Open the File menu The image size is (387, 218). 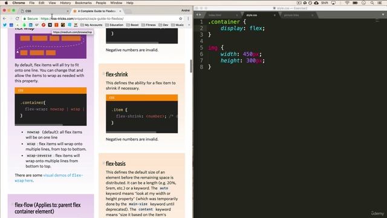pyautogui.click(x=32, y=3)
